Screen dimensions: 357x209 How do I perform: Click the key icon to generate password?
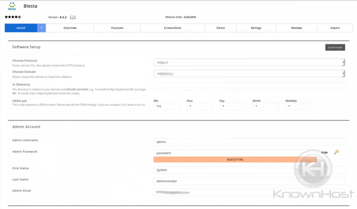[x=336, y=152]
